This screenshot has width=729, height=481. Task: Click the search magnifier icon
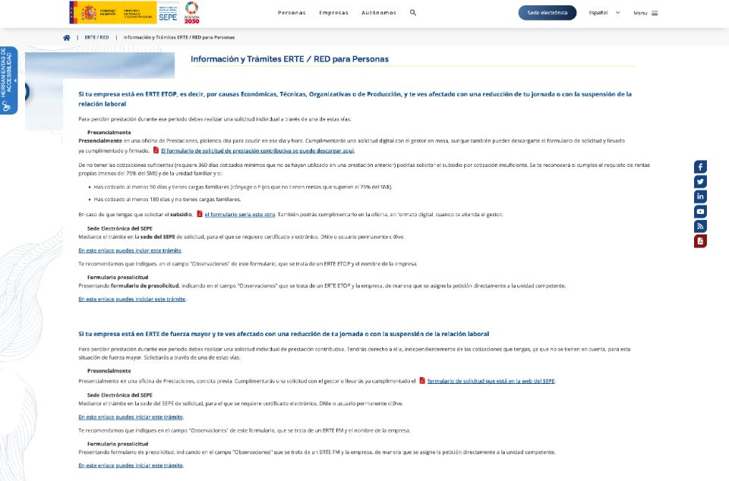413,13
